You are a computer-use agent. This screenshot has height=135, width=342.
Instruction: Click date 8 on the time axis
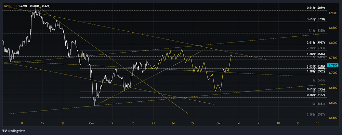coord(22,123)
